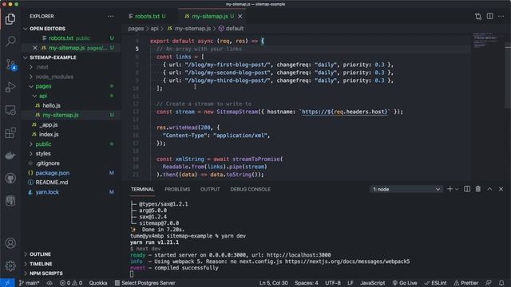Open the Accounts menu
The width and height of the screenshot is (511, 287).
pyautogui.click(x=10, y=243)
